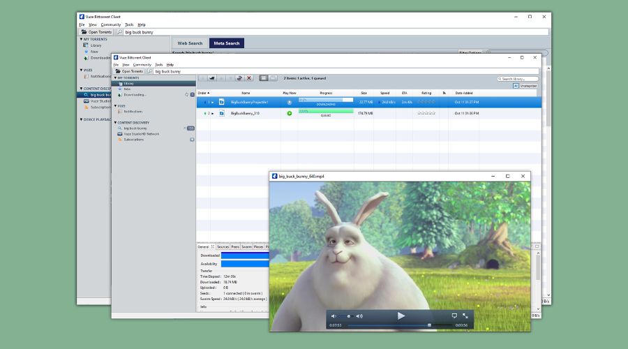This screenshot has height=349, width=628.
Task: Open the Pieces tab in details panel
Action: 259,247
